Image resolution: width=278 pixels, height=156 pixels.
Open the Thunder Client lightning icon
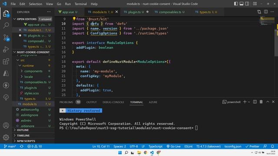coord(6,85)
